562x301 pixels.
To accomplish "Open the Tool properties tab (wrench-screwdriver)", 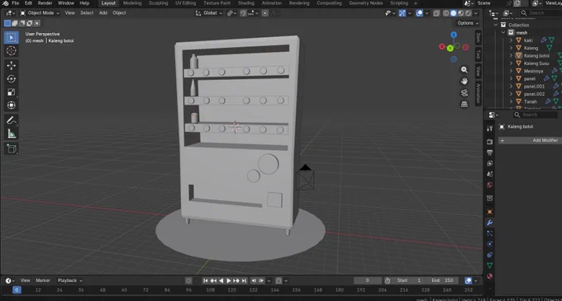I will pyautogui.click(x=489, y=129).
